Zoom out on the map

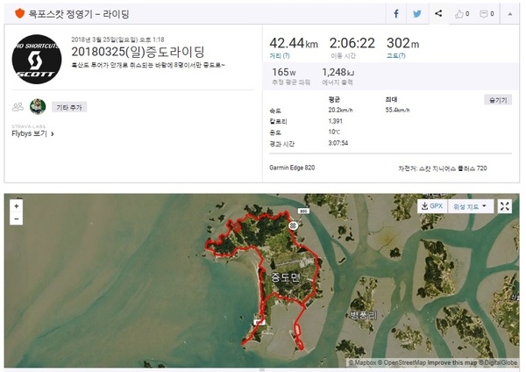[17, 219]
